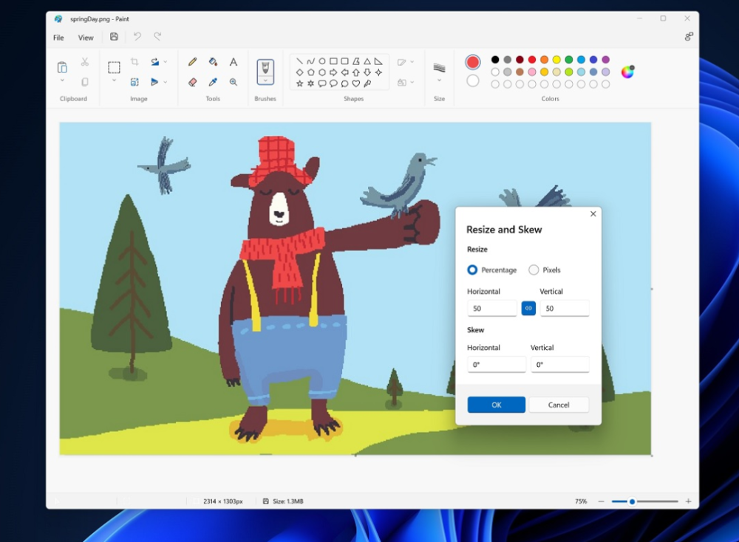Expand the Brushes dropdown
This screenshot has height=542, width=739.
[265, 80]
